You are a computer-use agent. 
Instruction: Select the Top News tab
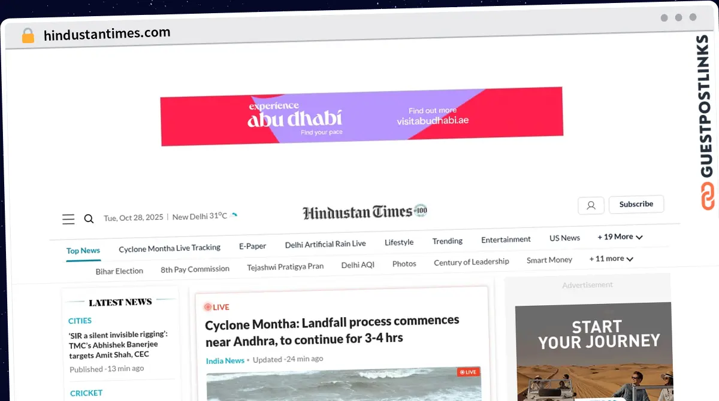83,251
